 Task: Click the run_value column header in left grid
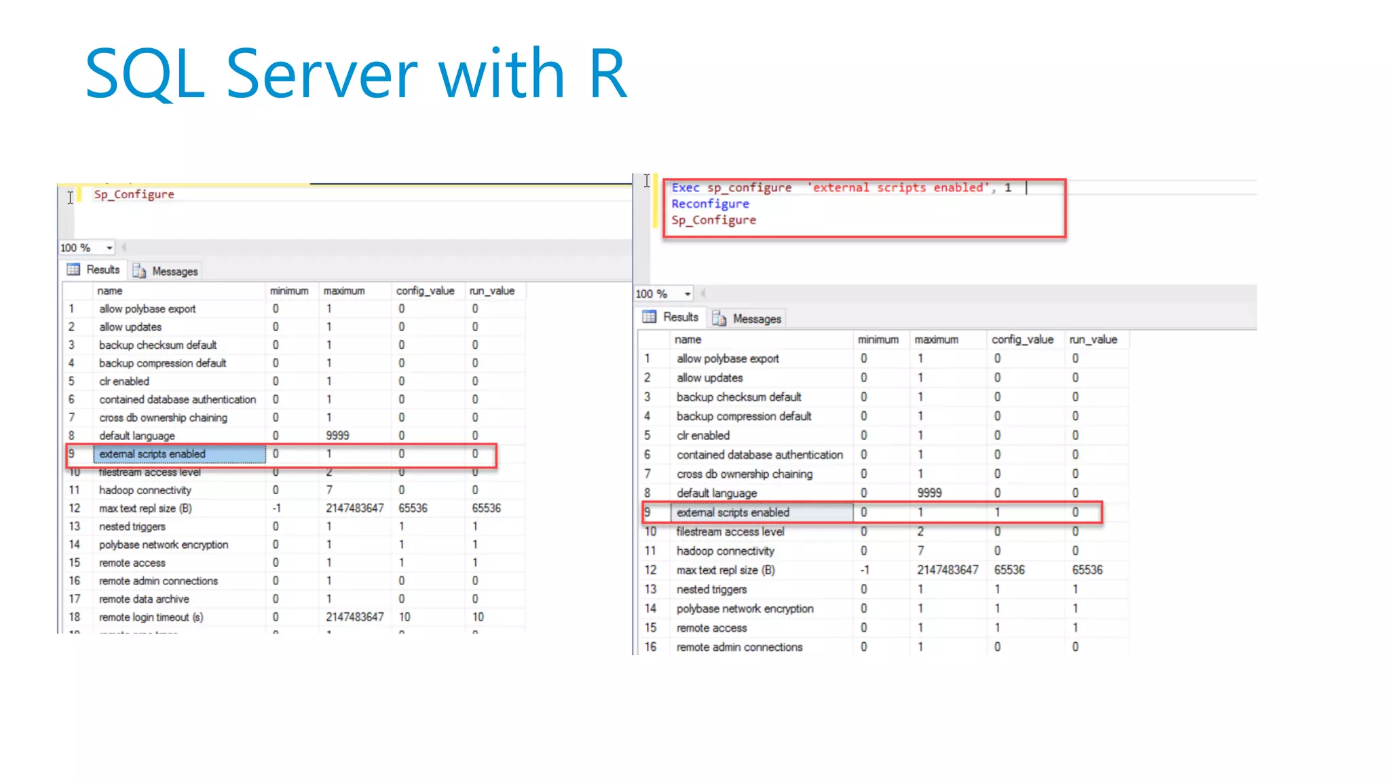(492, 291)
